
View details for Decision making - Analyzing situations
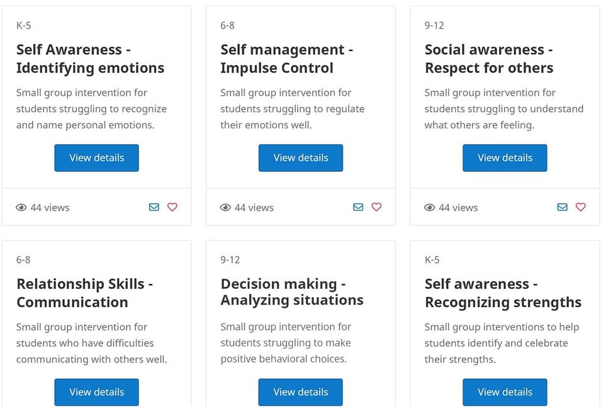300,392
